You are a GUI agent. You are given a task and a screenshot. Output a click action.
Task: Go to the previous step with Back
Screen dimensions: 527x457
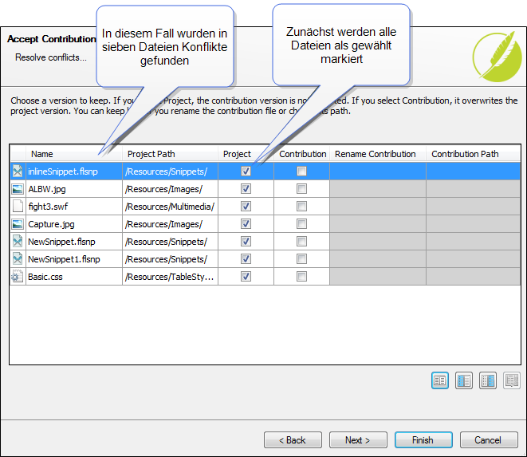pos(293,440)
